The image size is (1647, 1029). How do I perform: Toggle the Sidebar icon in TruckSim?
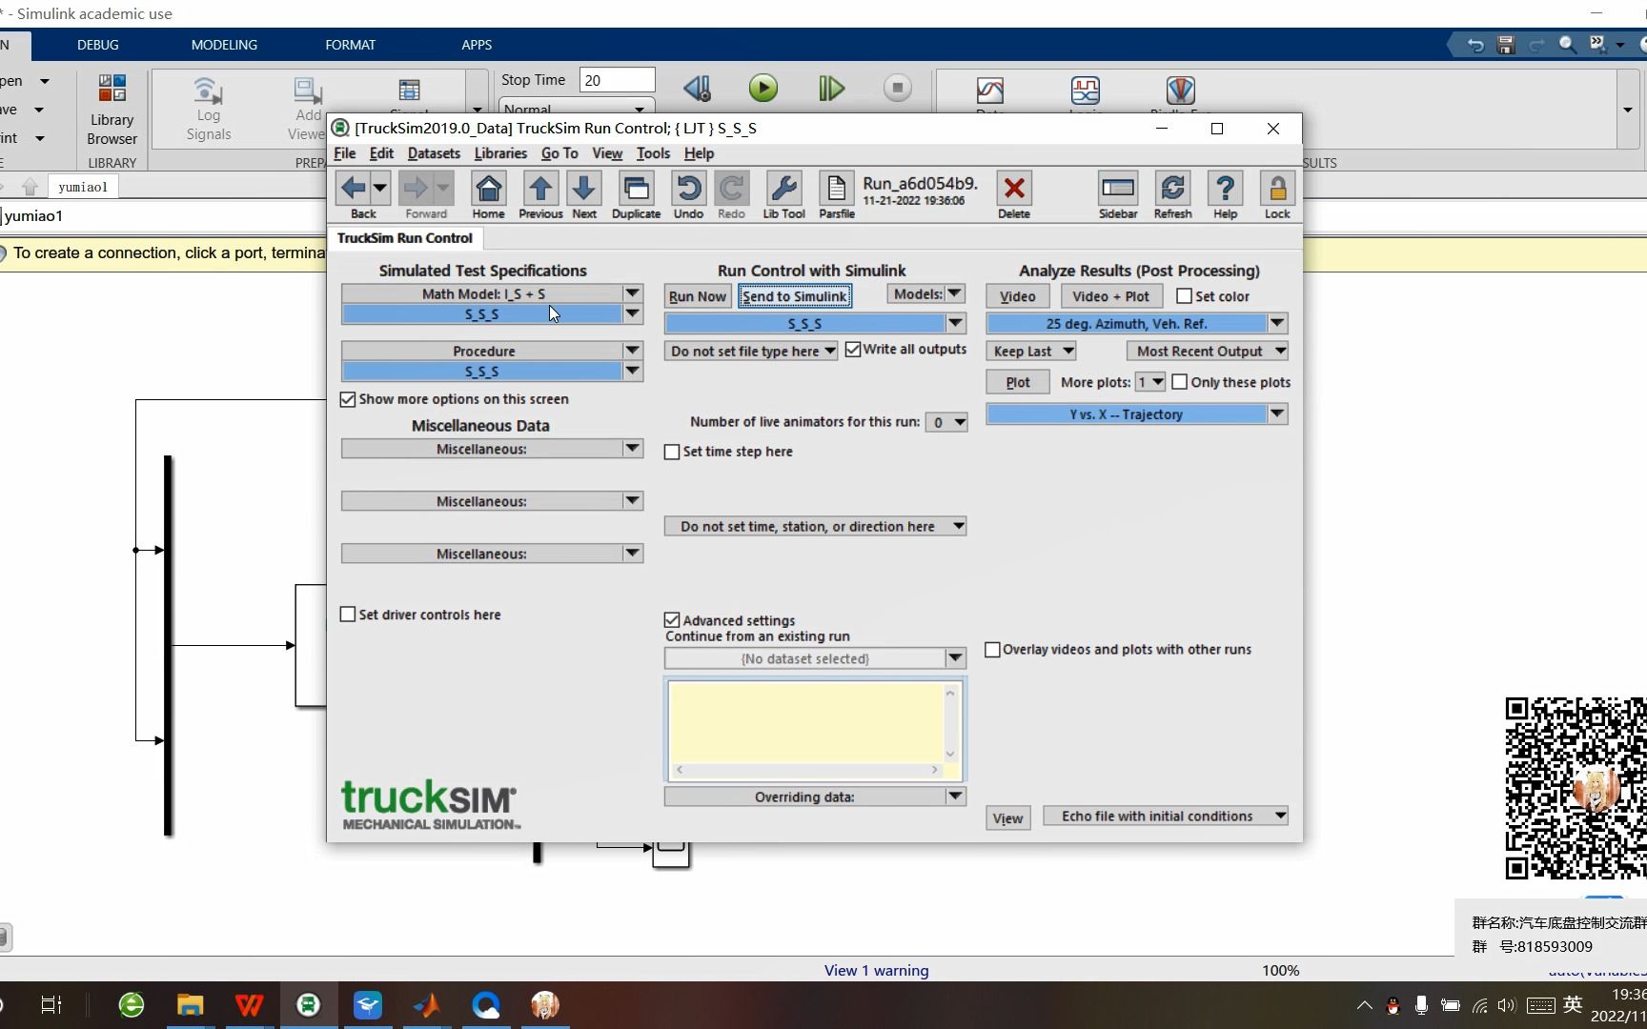(1118, 189)
